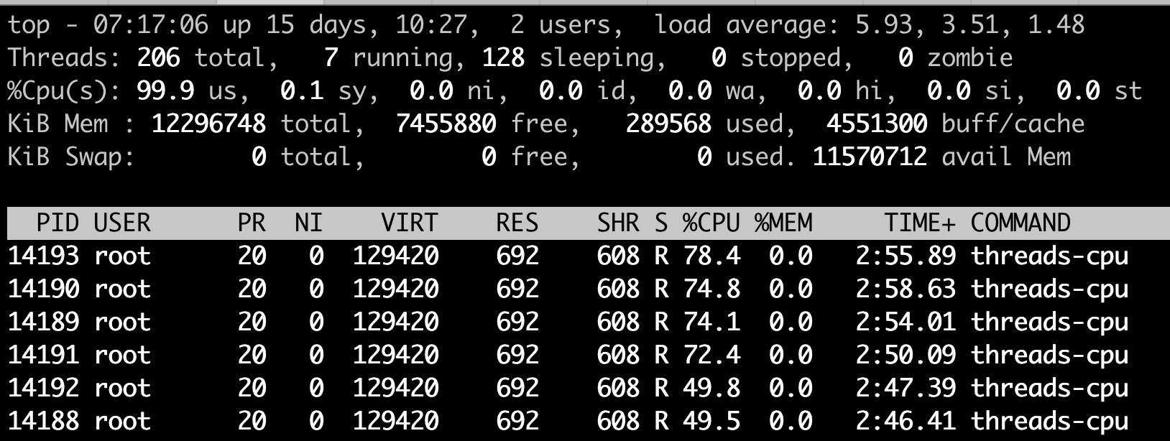Screen dimensions: 1170x441
Task: Click the VIRT column header
Action: pos(409,223)
